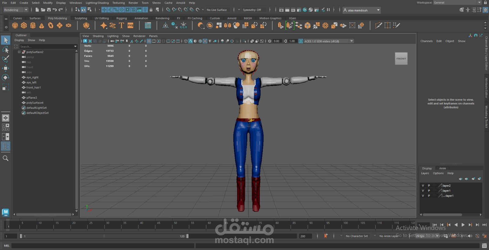Image resolution: width=489 pixels, height=250 pixels.
Task: Create a polygon sphere from the shelf
Action: click(x=15, y=26)
